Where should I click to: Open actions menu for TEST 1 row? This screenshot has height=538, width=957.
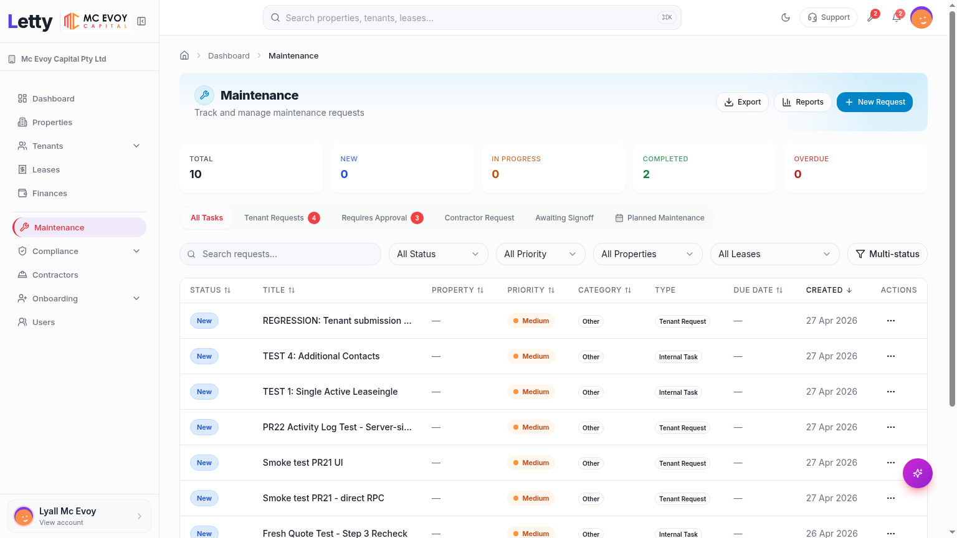click(x=891, y=392)
